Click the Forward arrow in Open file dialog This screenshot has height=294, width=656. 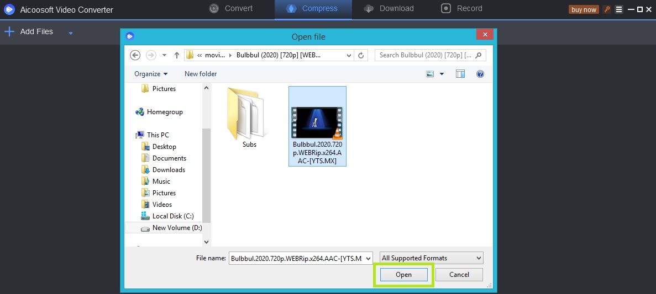tap(151, 55)
